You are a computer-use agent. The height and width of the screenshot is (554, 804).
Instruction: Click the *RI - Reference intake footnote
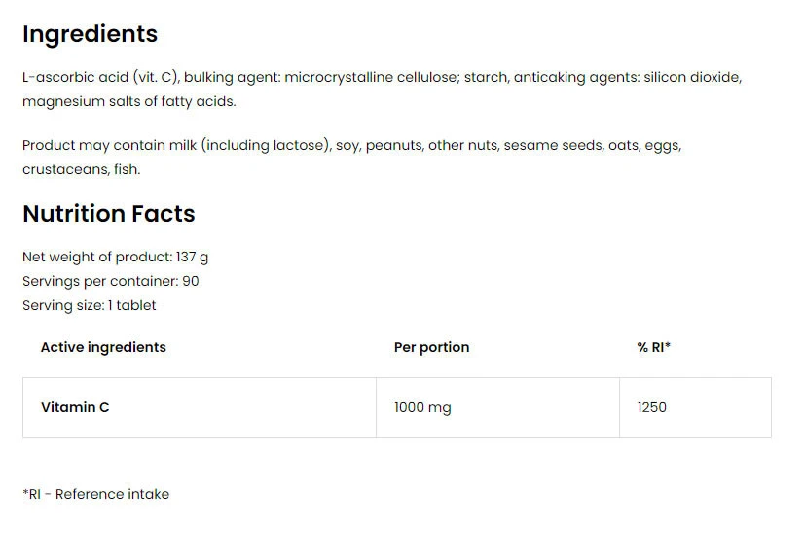tap(95, 494)
